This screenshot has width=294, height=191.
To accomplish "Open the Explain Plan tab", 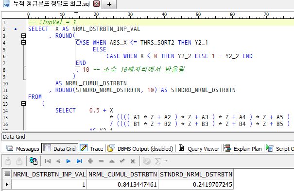I will (242, 148).
